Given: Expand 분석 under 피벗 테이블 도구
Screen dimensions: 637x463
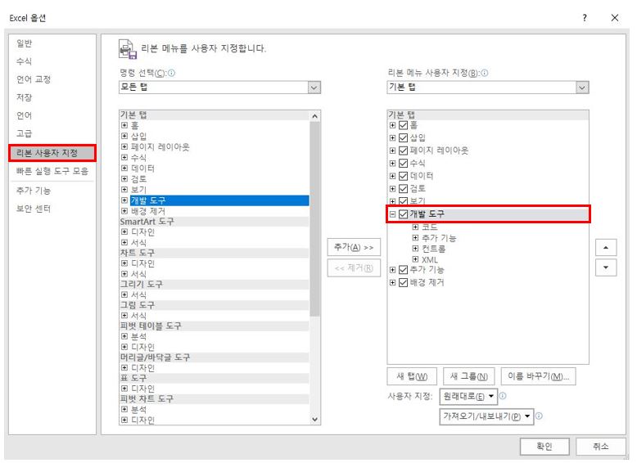Looking at the screenshot, I should pos(124,336).
